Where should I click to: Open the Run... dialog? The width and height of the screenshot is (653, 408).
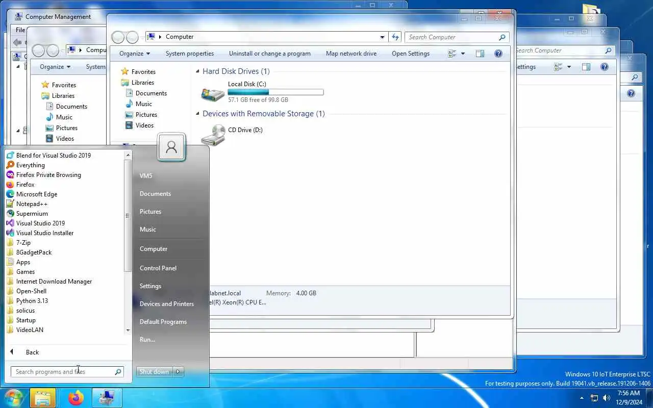[x=147, y=340]
